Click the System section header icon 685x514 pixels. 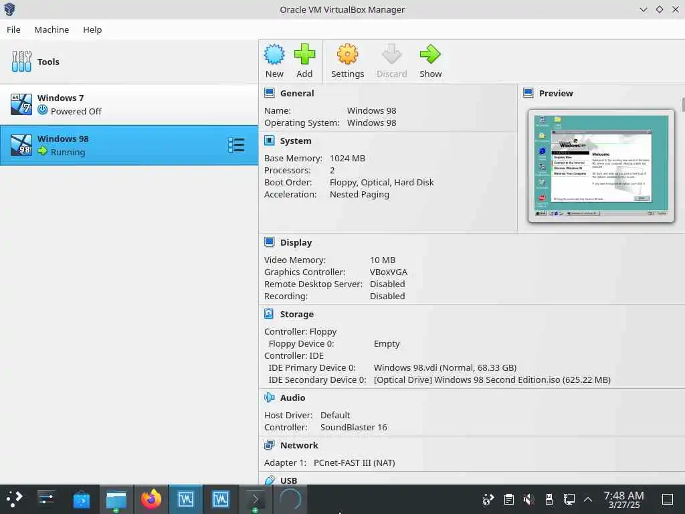pyautogui.click(x=270, y=141)
